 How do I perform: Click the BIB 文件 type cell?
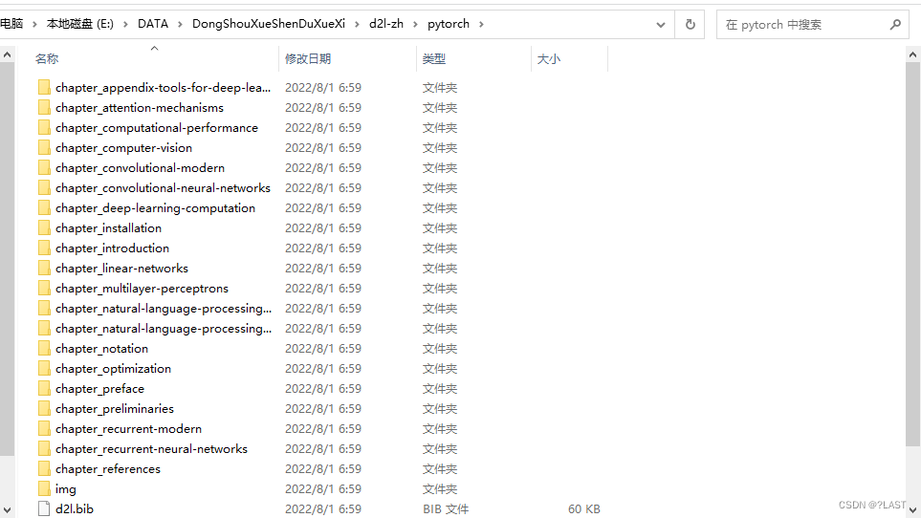click(x=446, y=508)
